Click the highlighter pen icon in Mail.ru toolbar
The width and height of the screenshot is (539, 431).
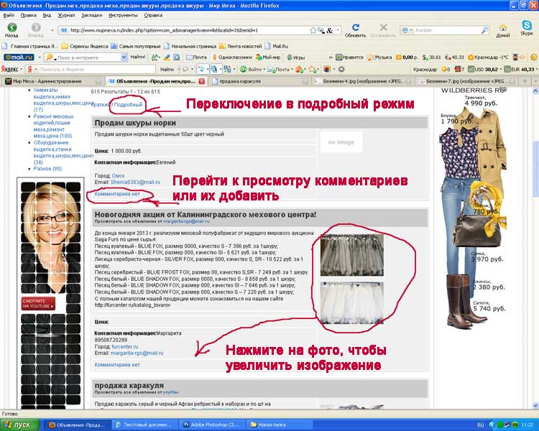coord(167,57)
